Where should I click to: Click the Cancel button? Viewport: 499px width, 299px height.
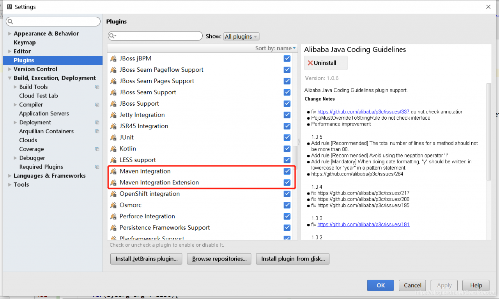(x=412, y=285)
